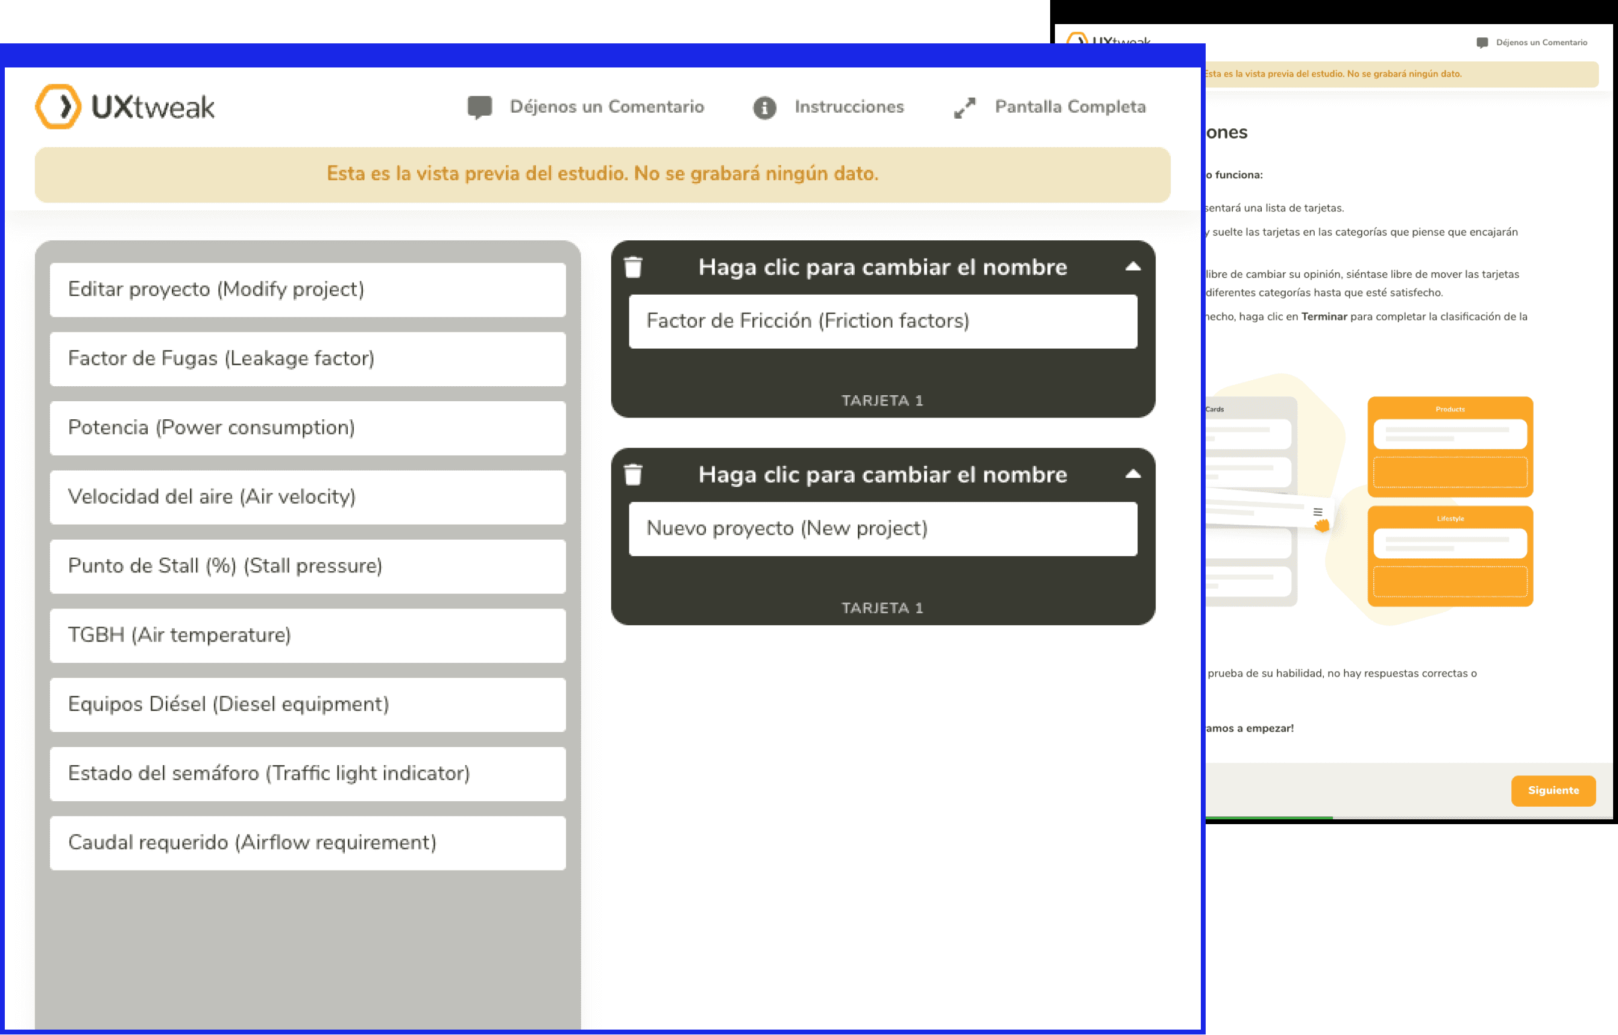Rename second category via its title text
Viewport: 1618px width, 1035px height.
pyautogui.click(x=883, y=475)
